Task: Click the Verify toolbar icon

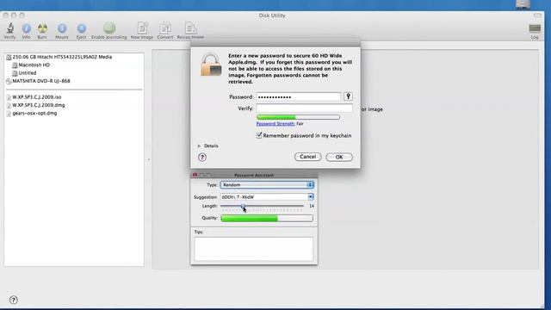Action: tap(9, 30)
